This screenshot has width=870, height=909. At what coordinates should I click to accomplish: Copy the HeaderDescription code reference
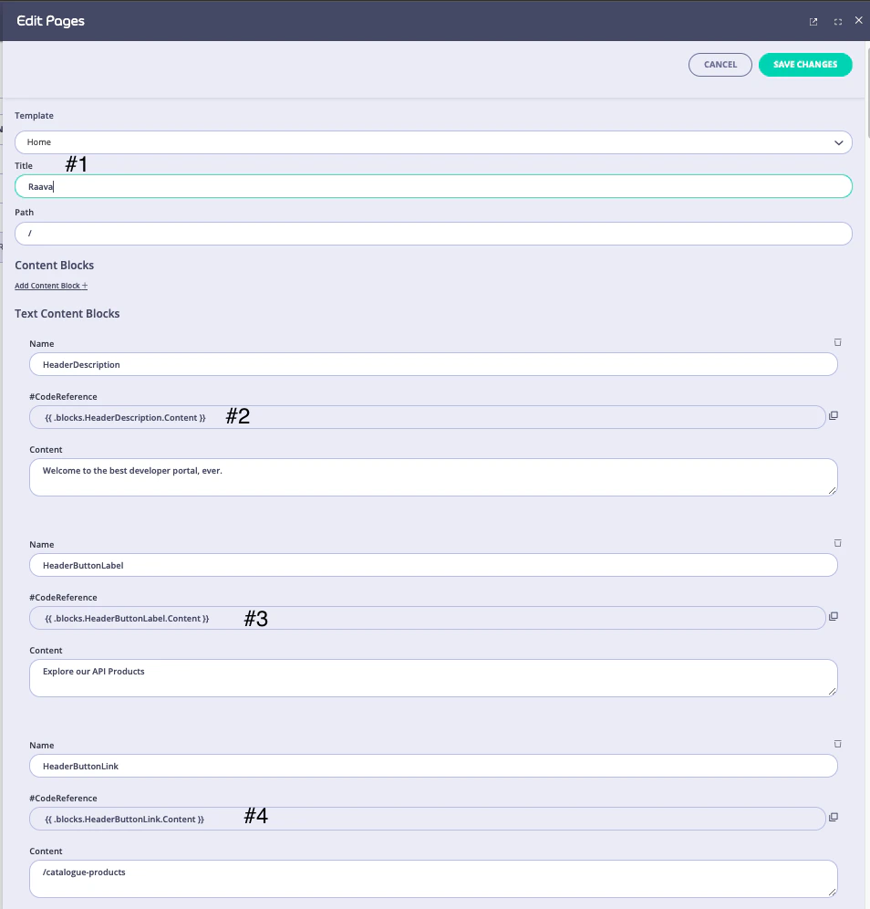tap(833, 415)
